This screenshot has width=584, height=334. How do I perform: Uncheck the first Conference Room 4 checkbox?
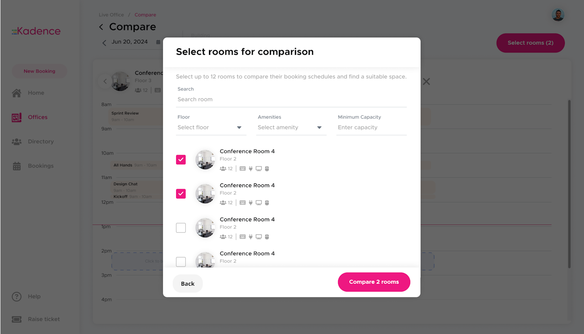coord(181,160)
